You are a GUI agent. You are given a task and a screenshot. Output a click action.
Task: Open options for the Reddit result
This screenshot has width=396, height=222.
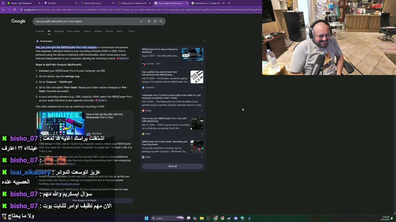[x=202, y=111]
